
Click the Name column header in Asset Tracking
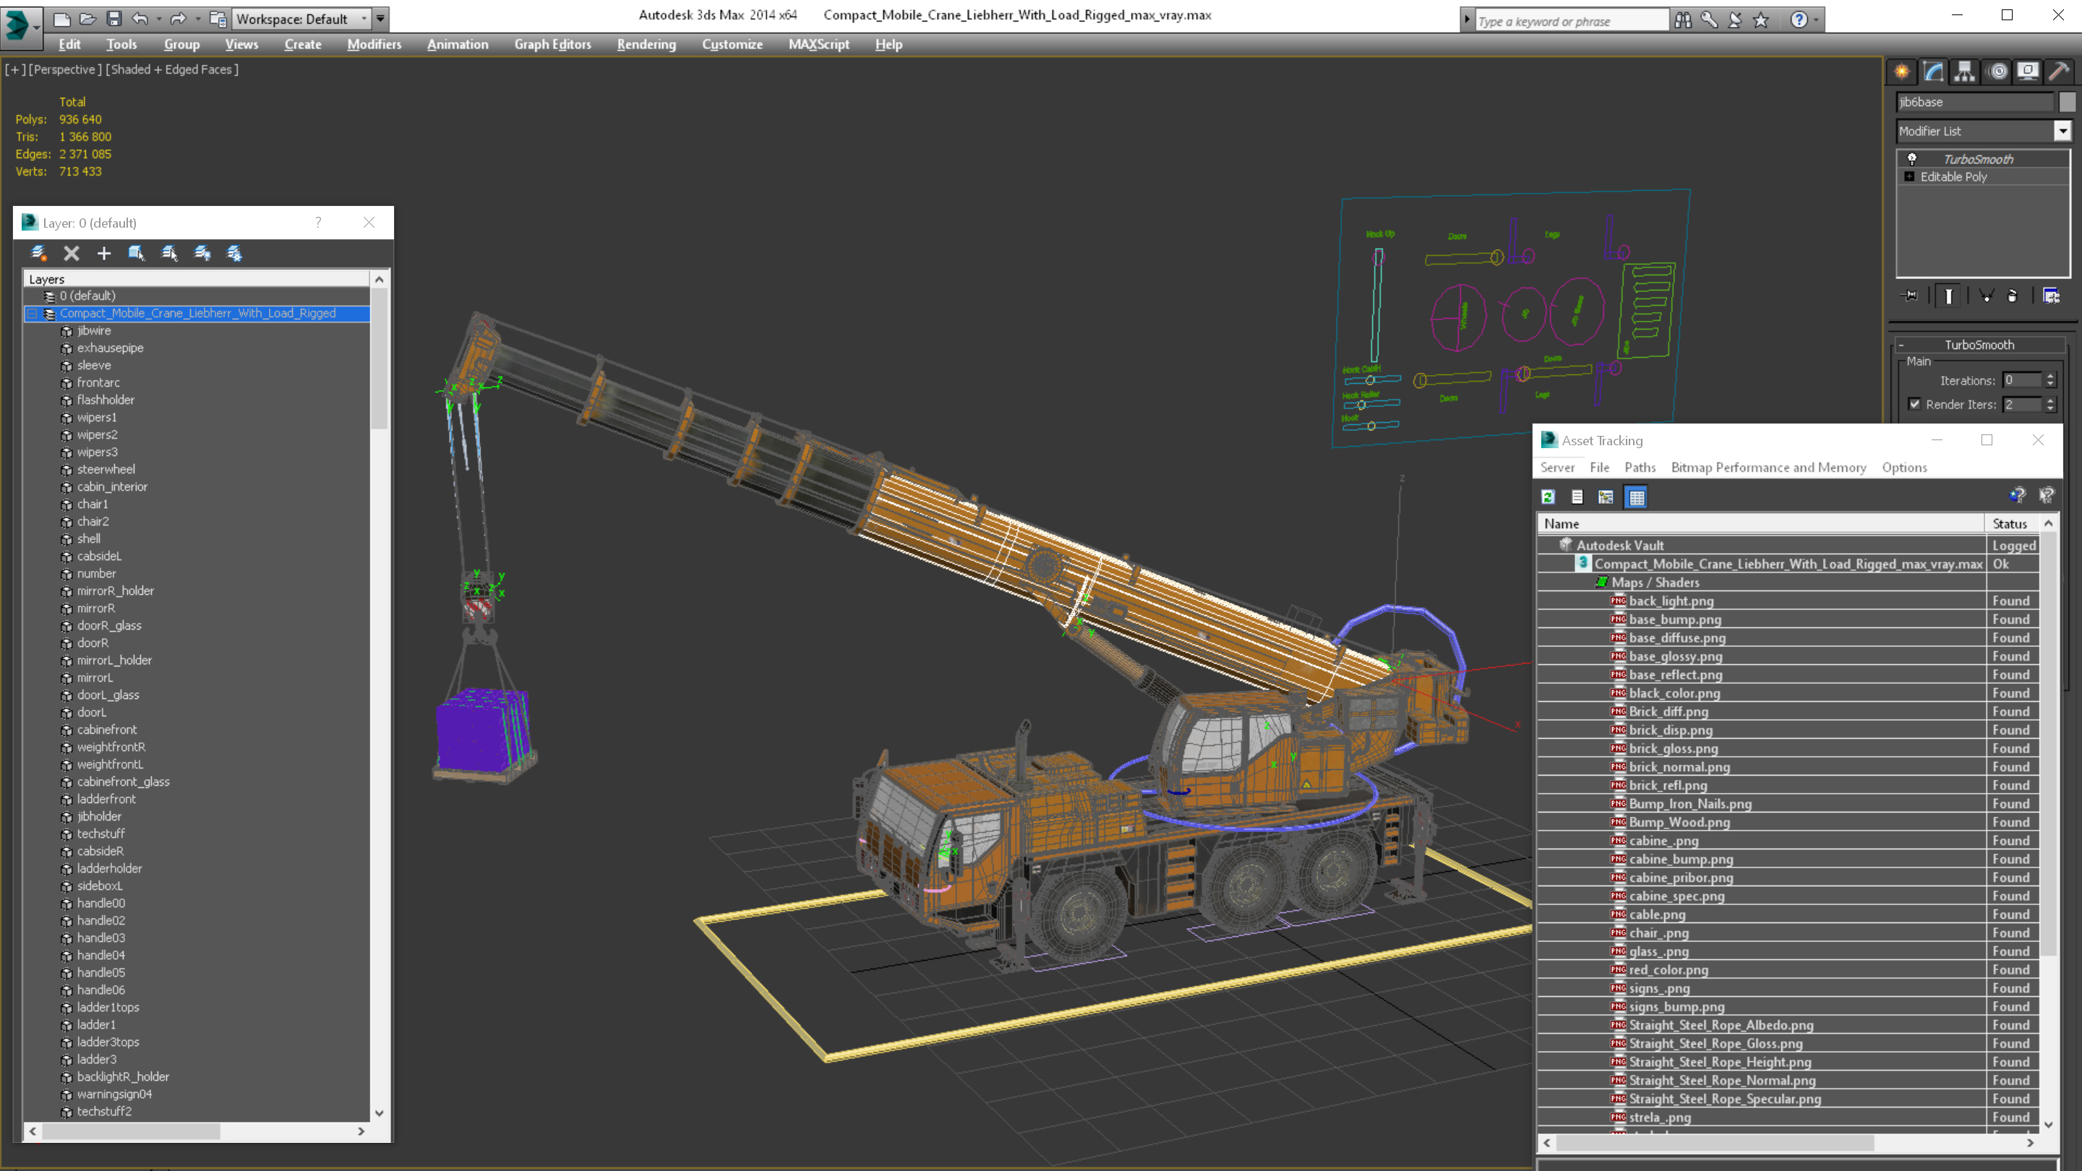(1761, 523)
